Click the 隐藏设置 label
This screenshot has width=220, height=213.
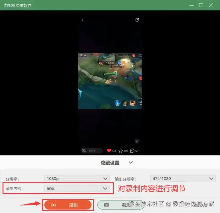110,163
